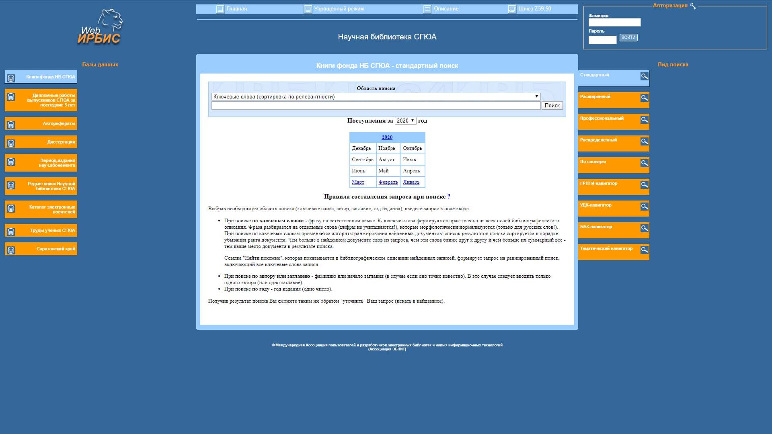
Task: Click magnifier icon for Тематический навигатор
Action: pyautogui.click(x=644, y=250)
